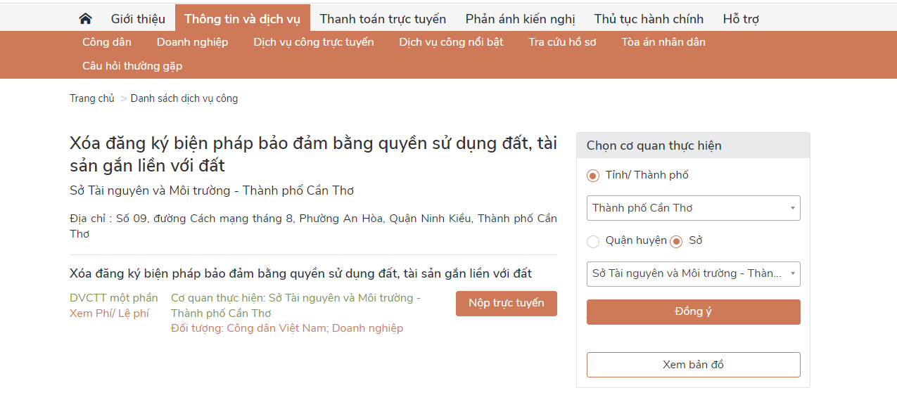Click the Xem bản đồ button

coord(693,365)
